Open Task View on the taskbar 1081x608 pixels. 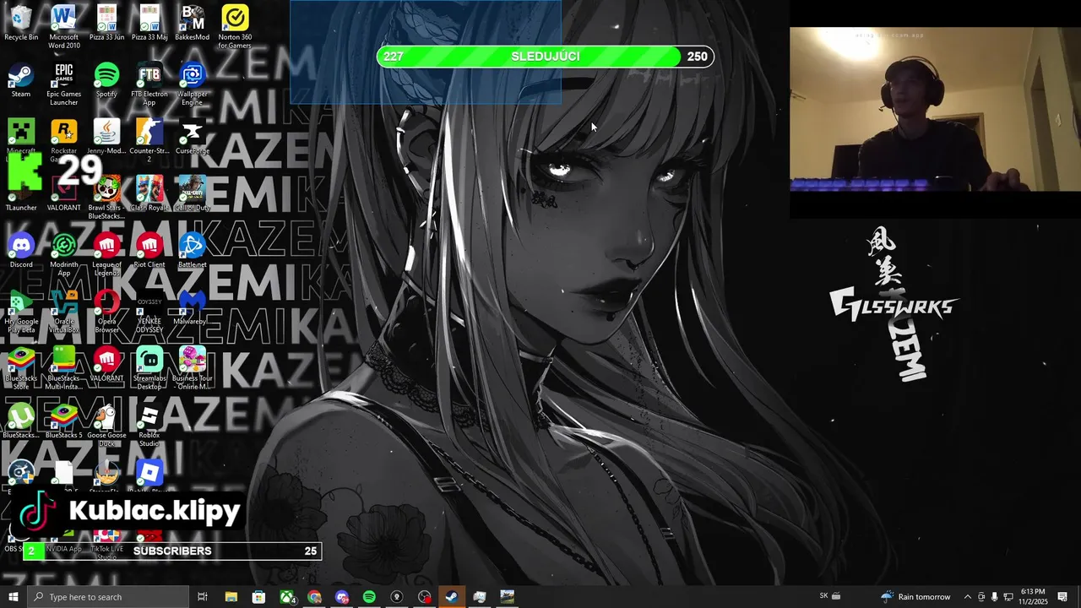[203, 597]
